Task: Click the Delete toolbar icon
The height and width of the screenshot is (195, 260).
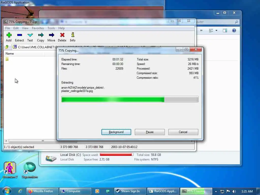Action: tap(62, 35)
